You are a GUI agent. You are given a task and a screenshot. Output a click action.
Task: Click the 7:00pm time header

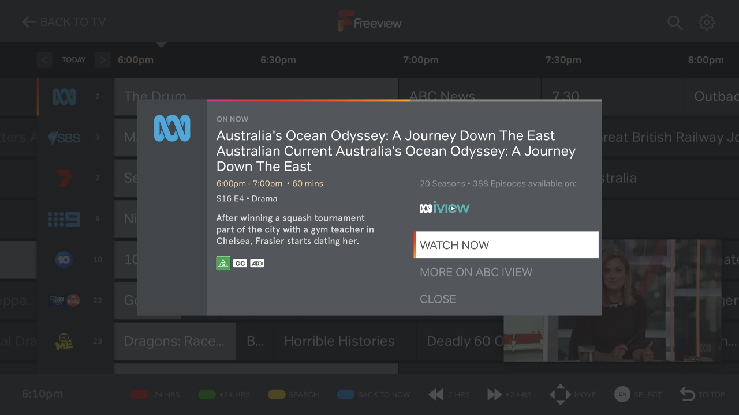pyautogui.click(x=421, y=60)
